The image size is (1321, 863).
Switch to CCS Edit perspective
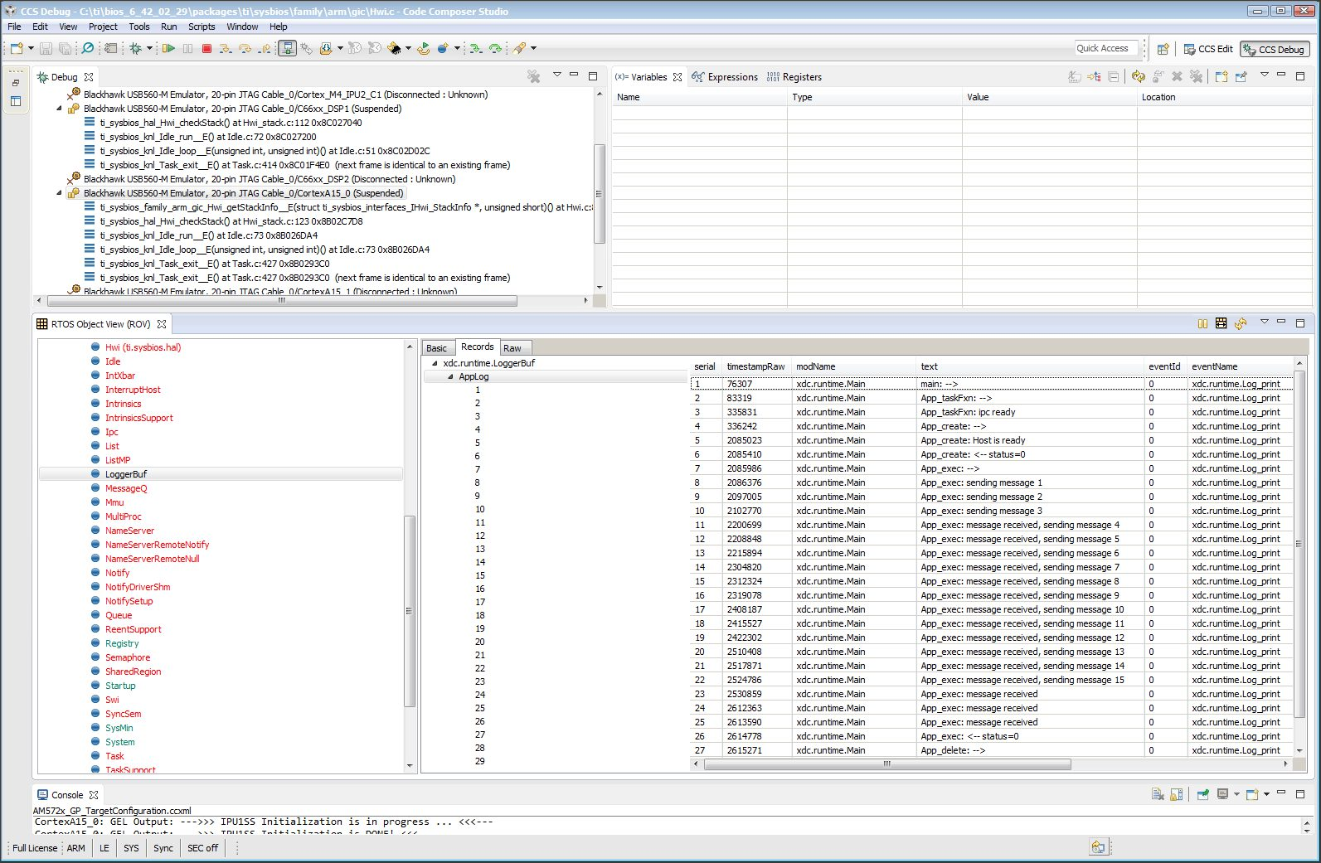pyautogui.click(x=1208, y=49)
